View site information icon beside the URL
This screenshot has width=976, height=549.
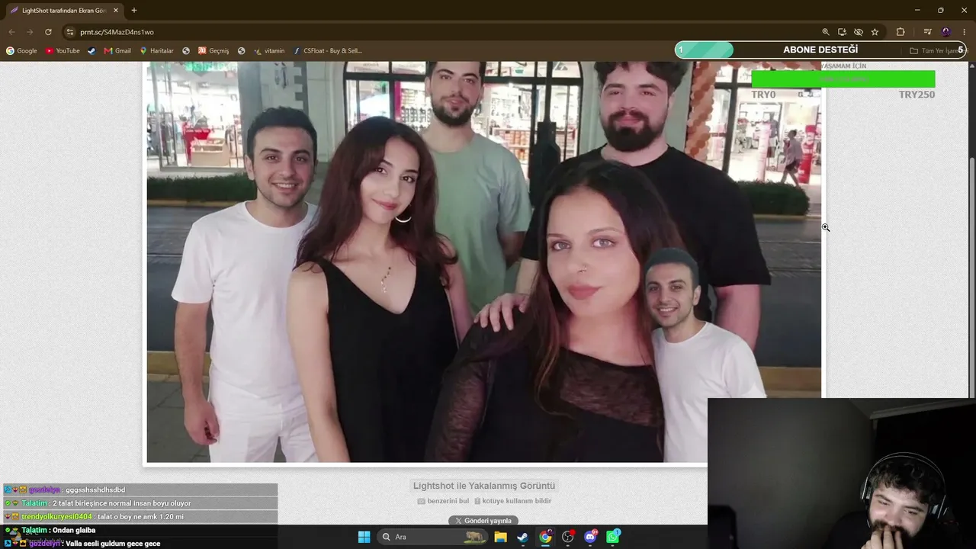coord(70,32)
